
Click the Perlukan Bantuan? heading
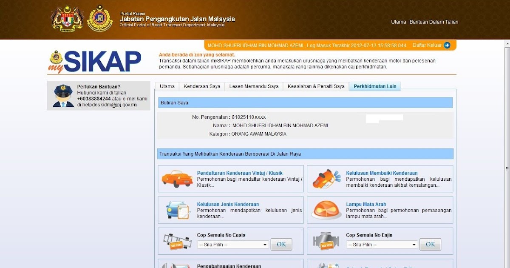(x=99, y=87)
